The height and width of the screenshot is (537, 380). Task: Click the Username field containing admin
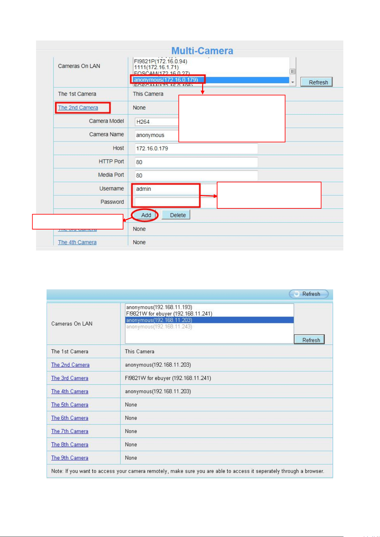point(166,189)
